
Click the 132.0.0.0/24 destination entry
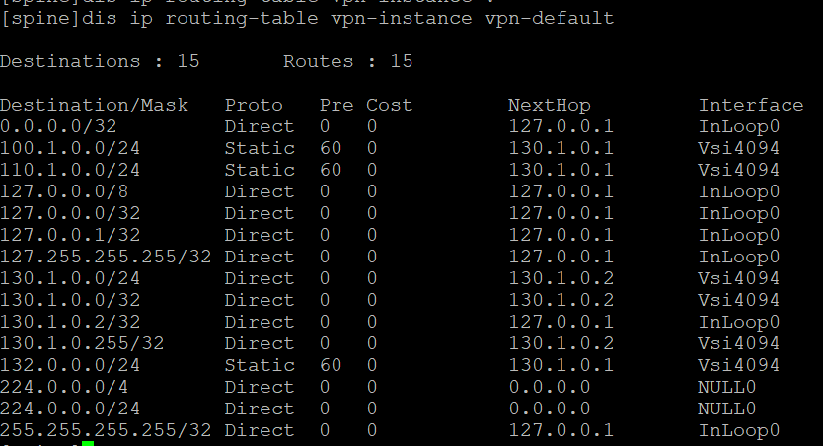click(70, 365)
